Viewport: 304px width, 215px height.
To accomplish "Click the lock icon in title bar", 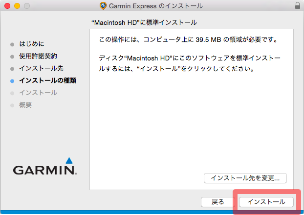I will tap(298, 6).
